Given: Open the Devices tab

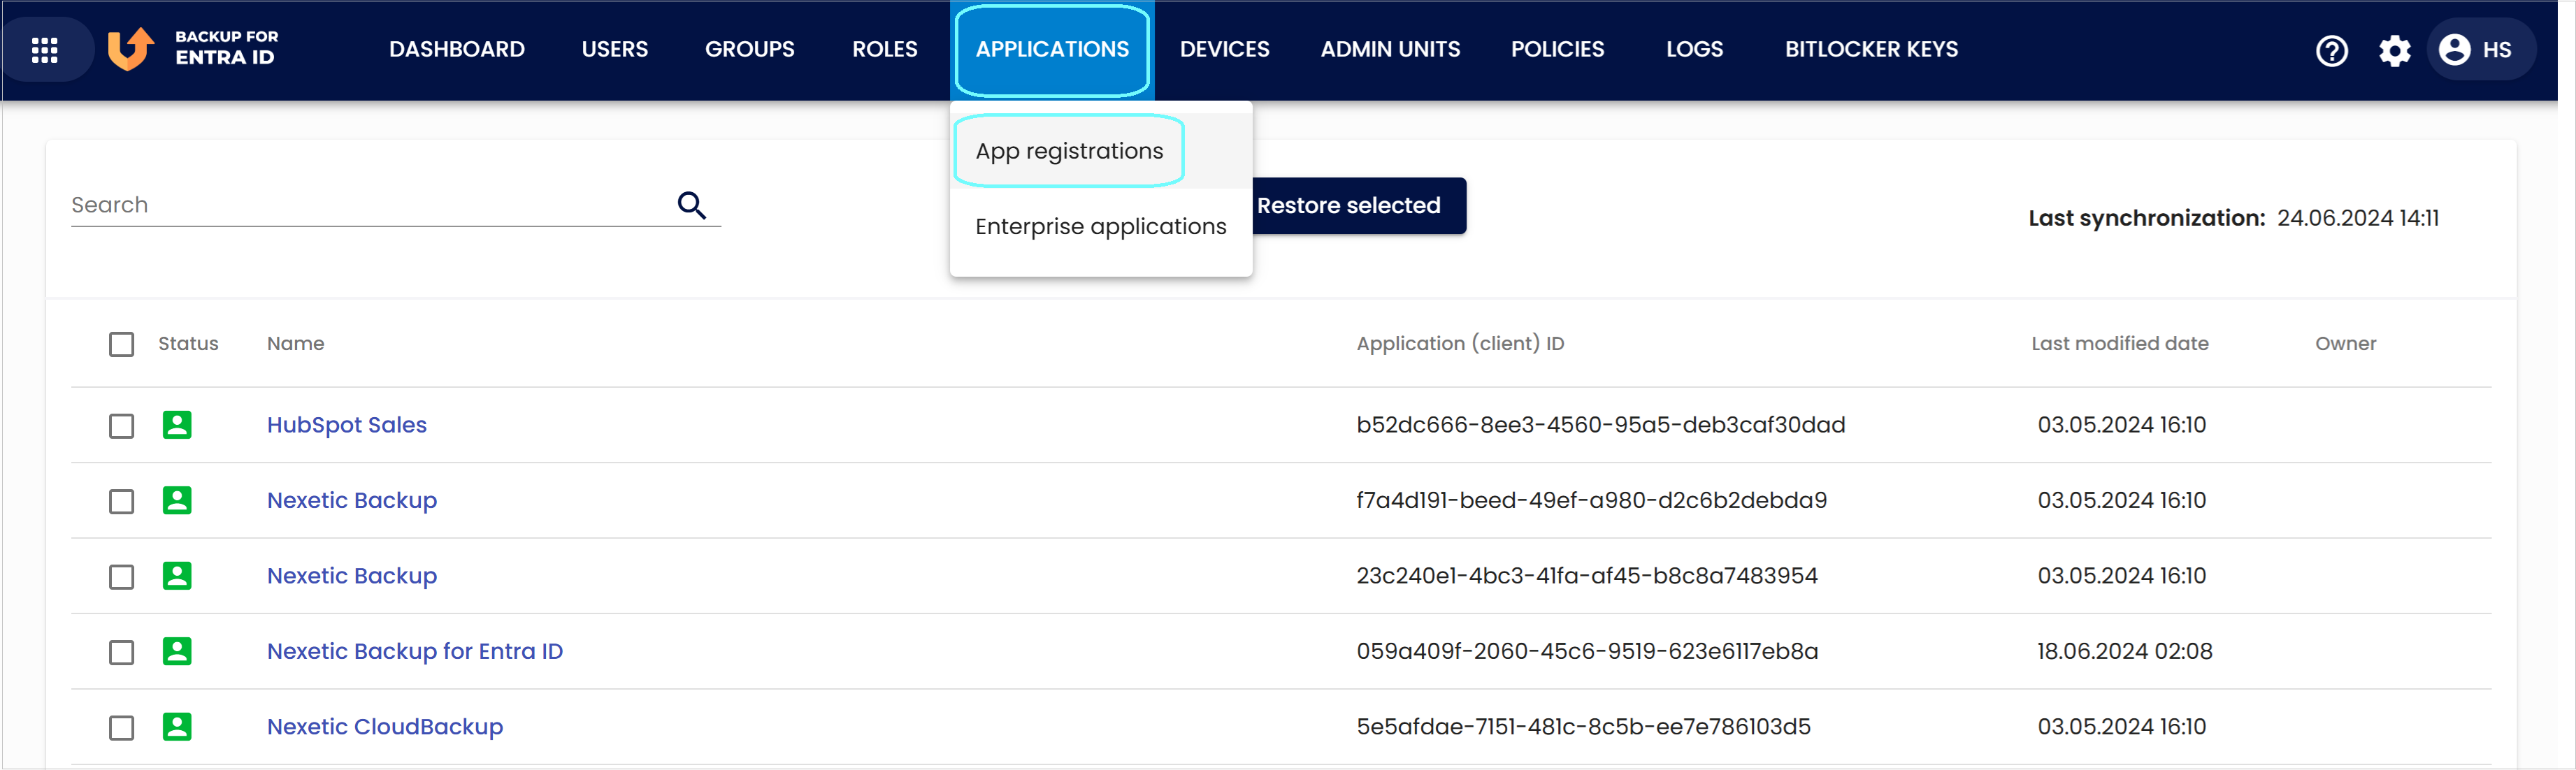Looking at the screenshot, I should [x=1225, y=49].
